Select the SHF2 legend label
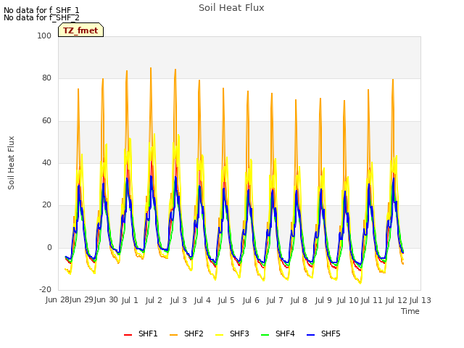This screenshot has width=464, height=348. (194, 333)
